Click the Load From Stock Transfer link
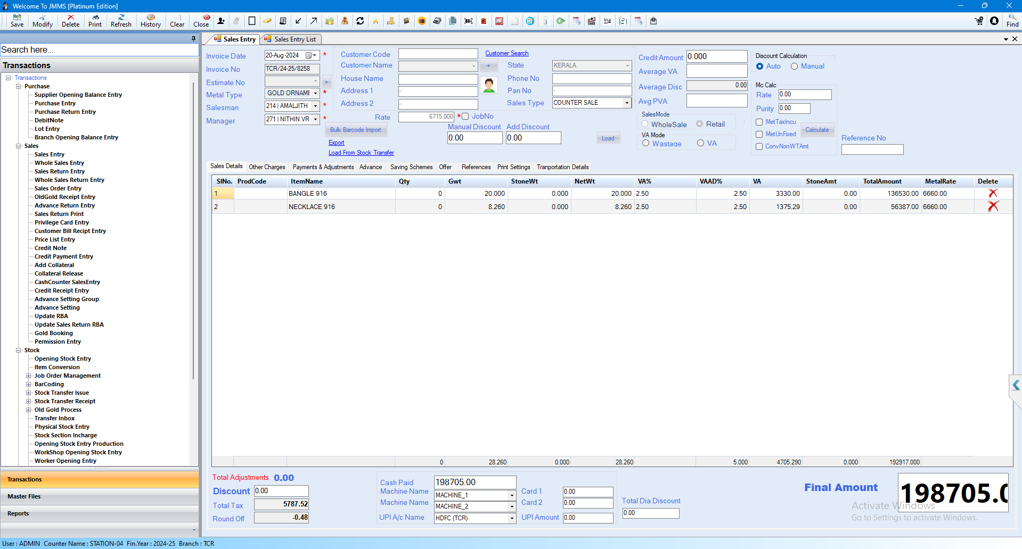The image size is (1022, 549). 361,153
